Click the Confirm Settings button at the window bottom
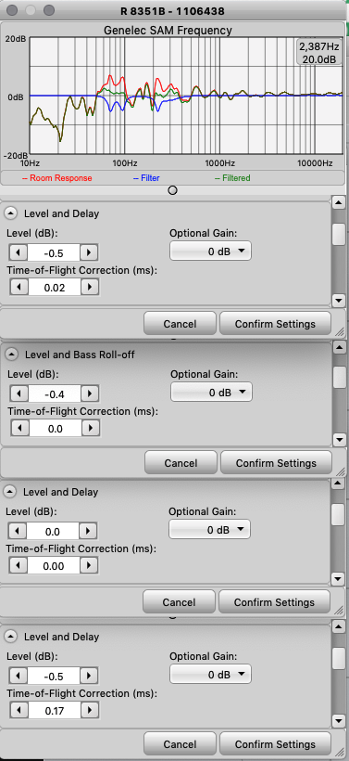The image size is (349, 761). point(275,744)
